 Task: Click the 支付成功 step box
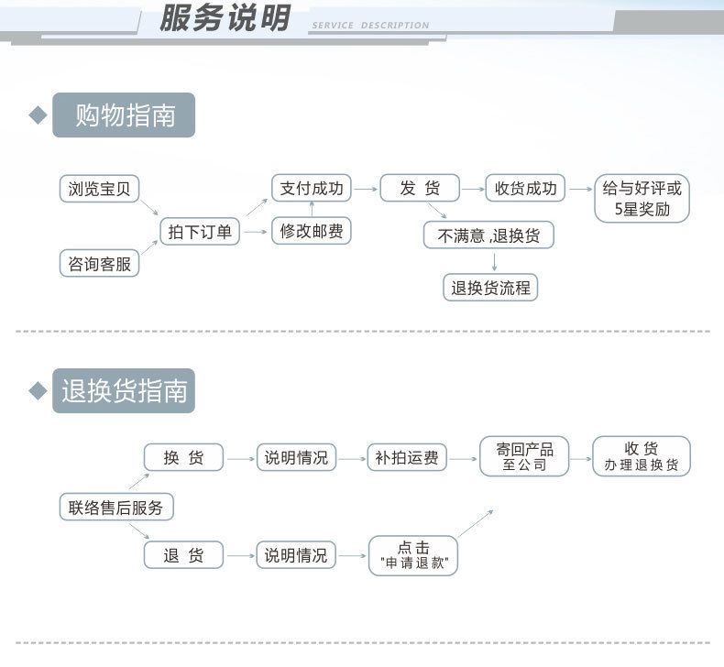312,188
